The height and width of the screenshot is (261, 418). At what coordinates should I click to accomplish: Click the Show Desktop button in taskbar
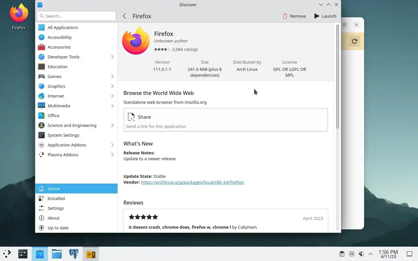pyautogui.click(x=409, y=254)
